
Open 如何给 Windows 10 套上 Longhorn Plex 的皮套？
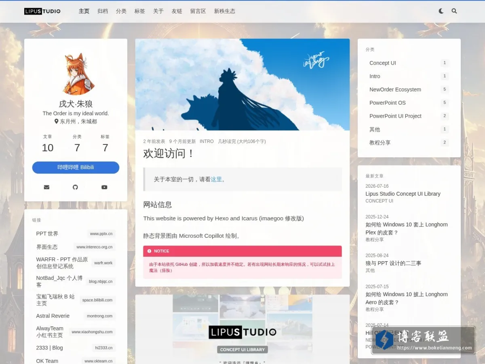click(x=407, y=229)
